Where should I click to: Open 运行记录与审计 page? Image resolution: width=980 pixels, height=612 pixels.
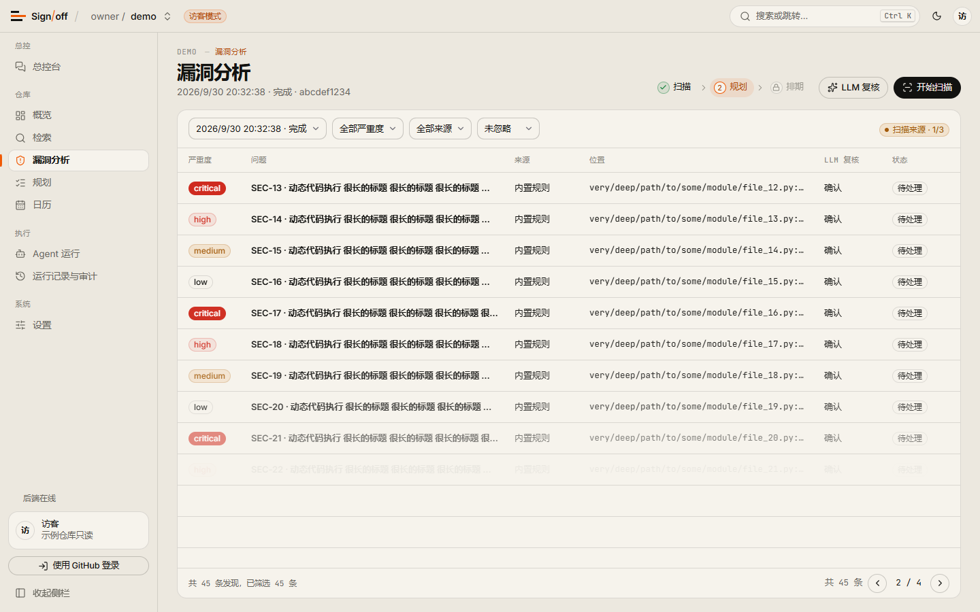tap(78, 276)
